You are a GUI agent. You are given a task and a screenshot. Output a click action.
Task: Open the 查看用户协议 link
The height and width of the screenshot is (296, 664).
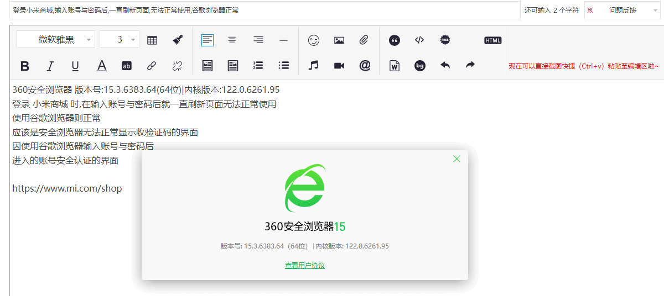305,266
